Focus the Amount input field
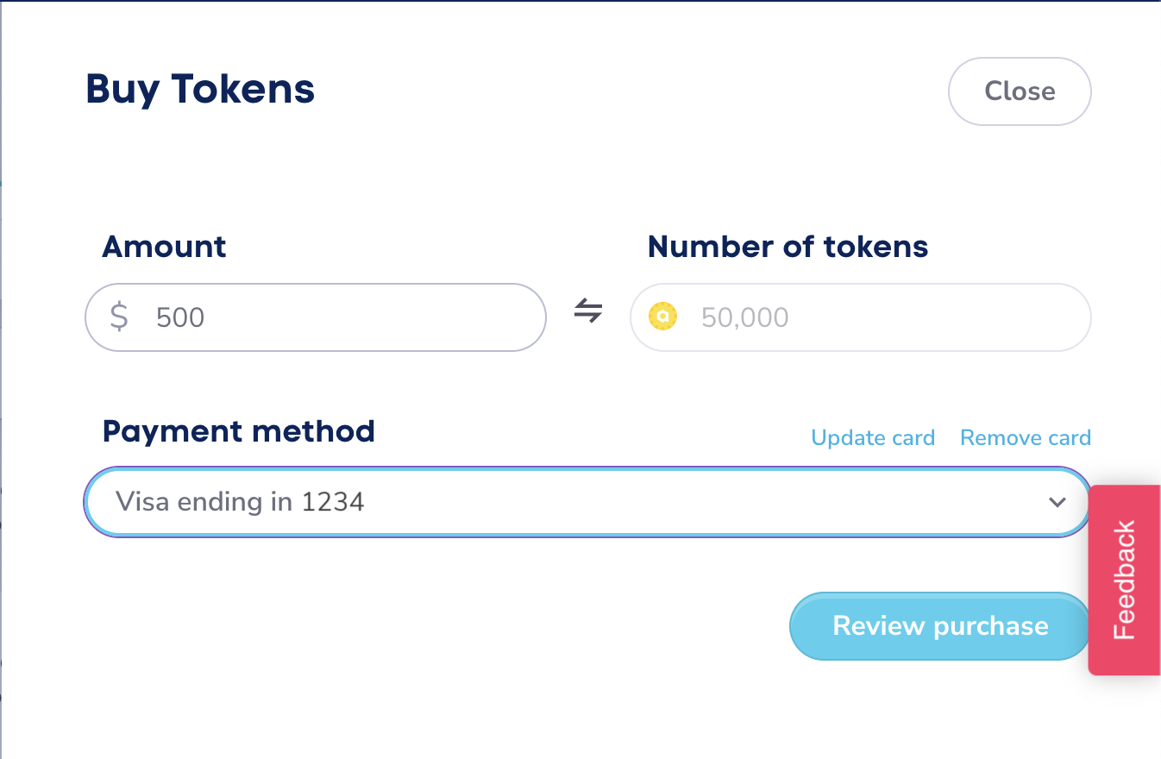The image size is (1161, 759). coord(345,317)
